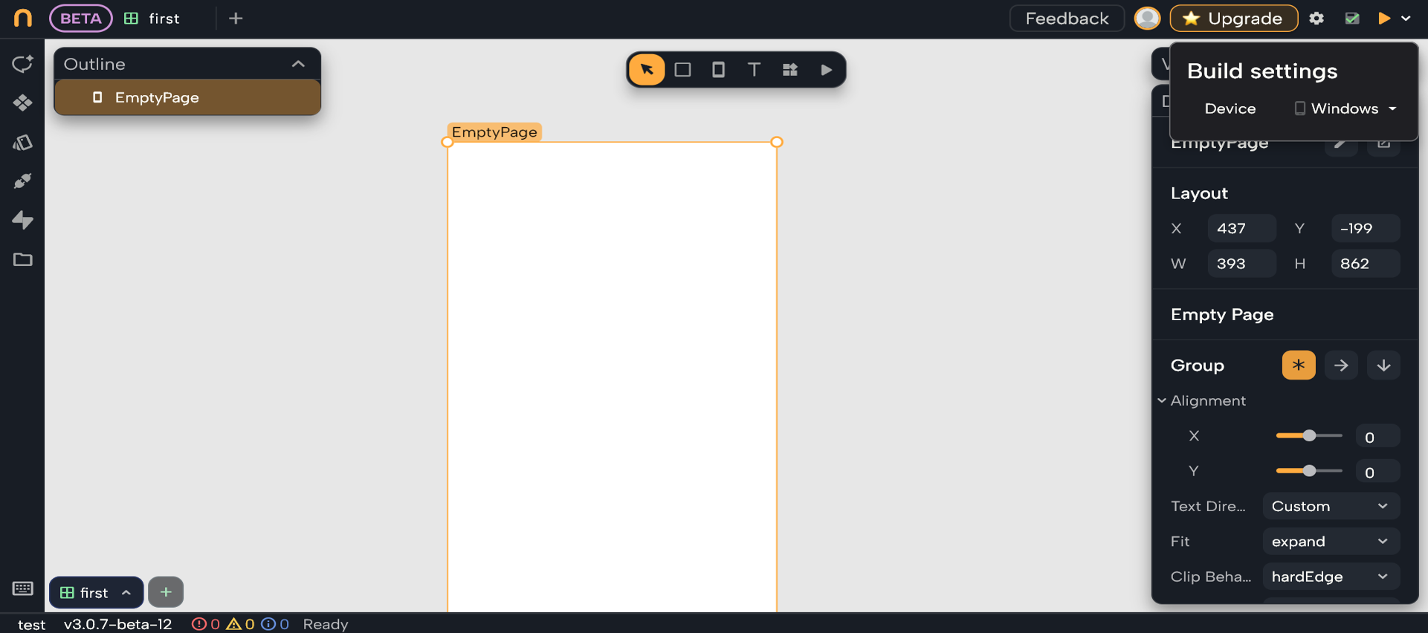
Task: Open the Device Windows dropdown
Action: [1345, 108]
